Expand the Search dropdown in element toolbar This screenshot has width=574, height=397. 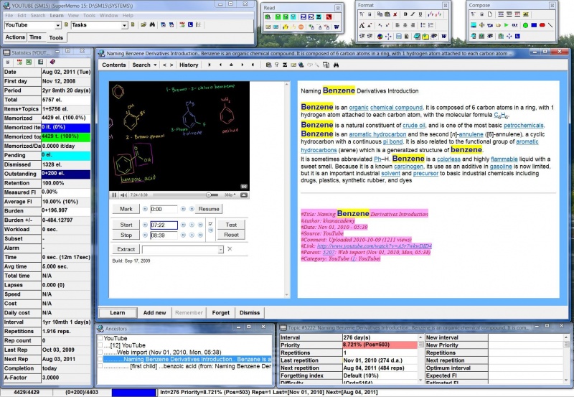(x=155, y=65)
